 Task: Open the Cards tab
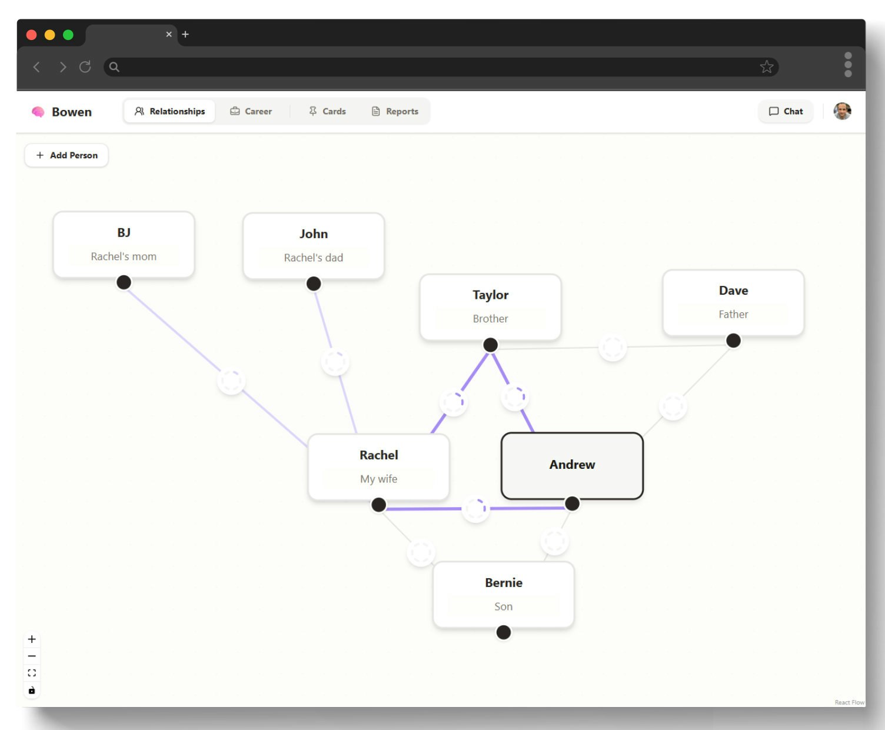[327, 111]
